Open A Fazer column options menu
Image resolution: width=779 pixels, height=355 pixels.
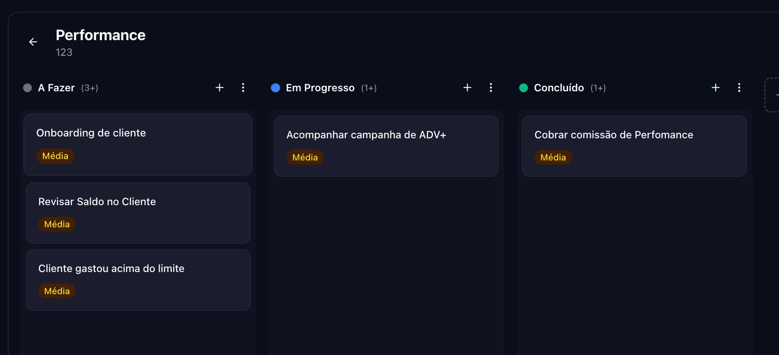[243, 88]
